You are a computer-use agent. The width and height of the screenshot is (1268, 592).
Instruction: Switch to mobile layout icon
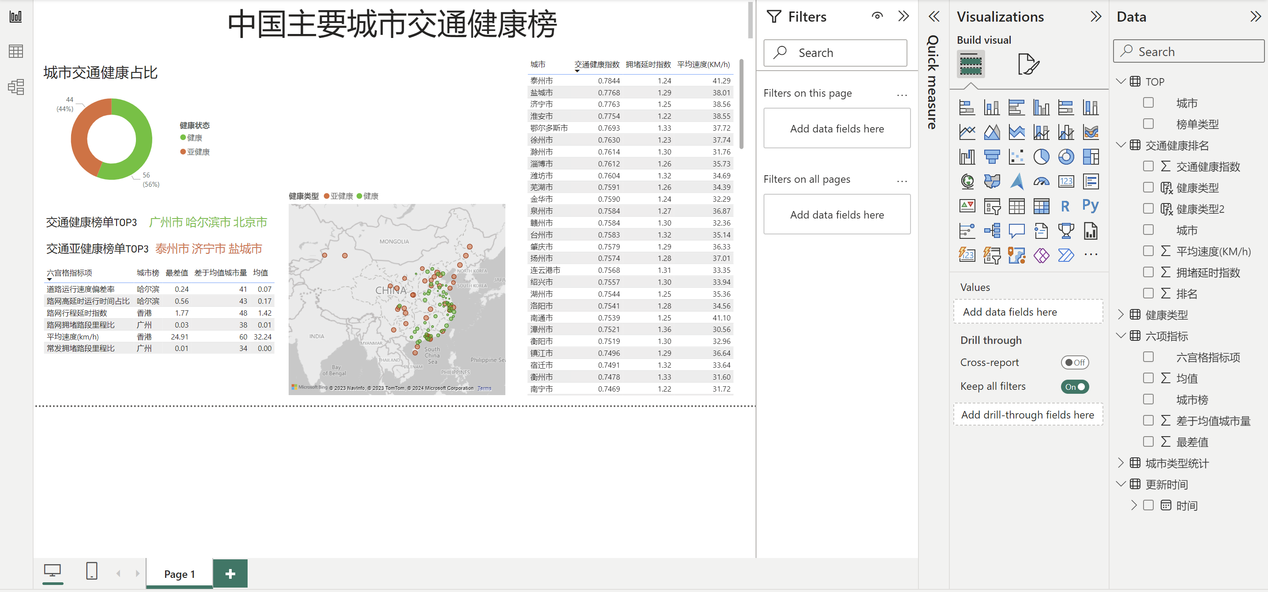coord(91,571)
